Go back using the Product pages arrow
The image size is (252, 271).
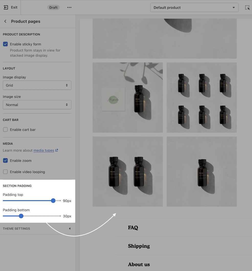5,21
